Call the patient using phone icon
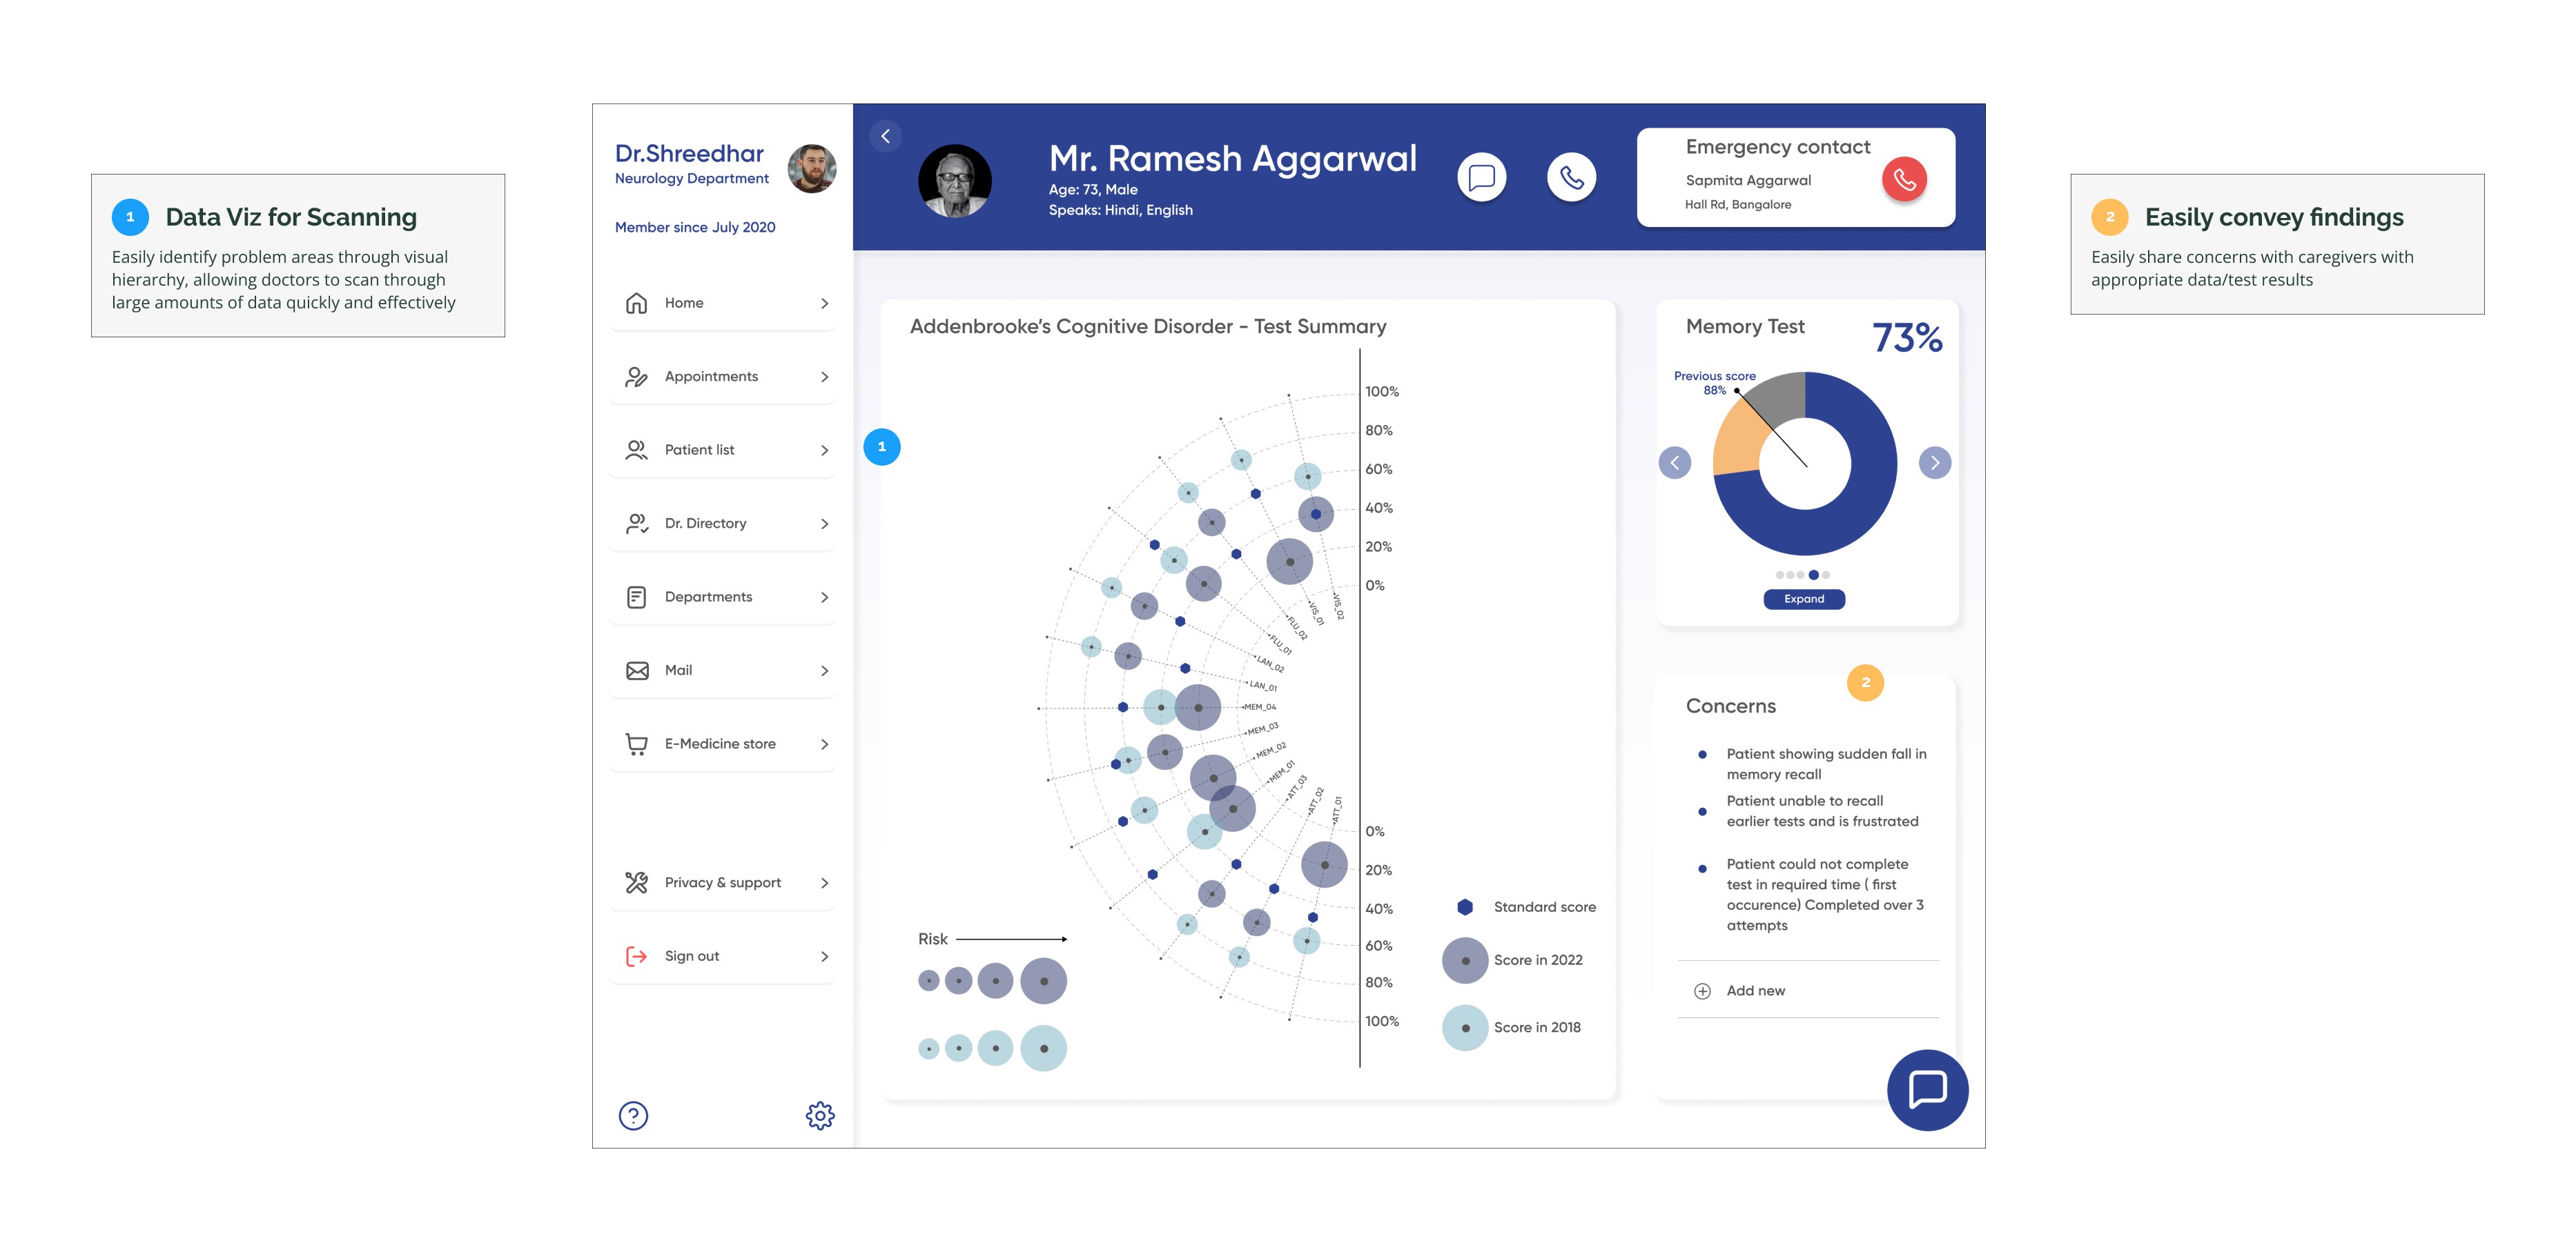2576x1252 pixels. (1571, 178)
